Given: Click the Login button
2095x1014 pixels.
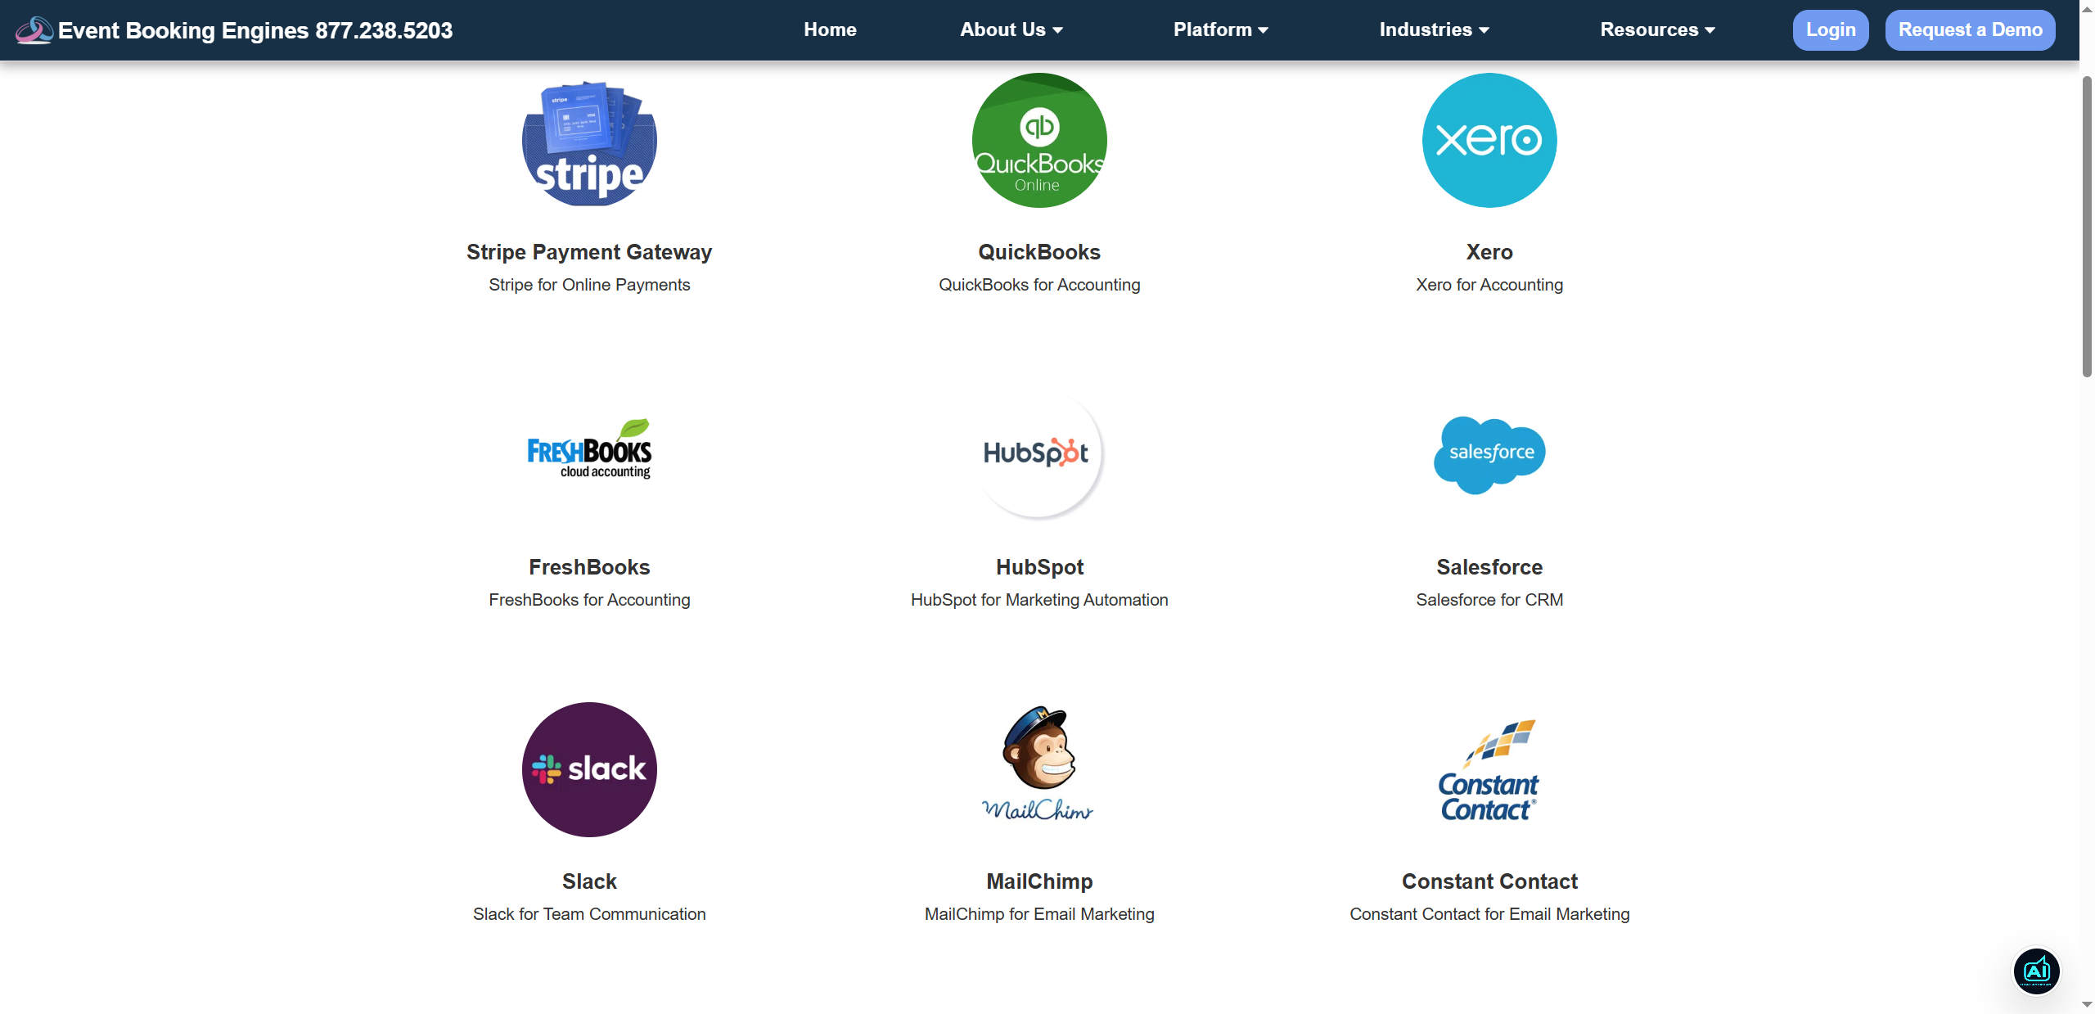Looking at the screenshot, I should [1831, 29].
